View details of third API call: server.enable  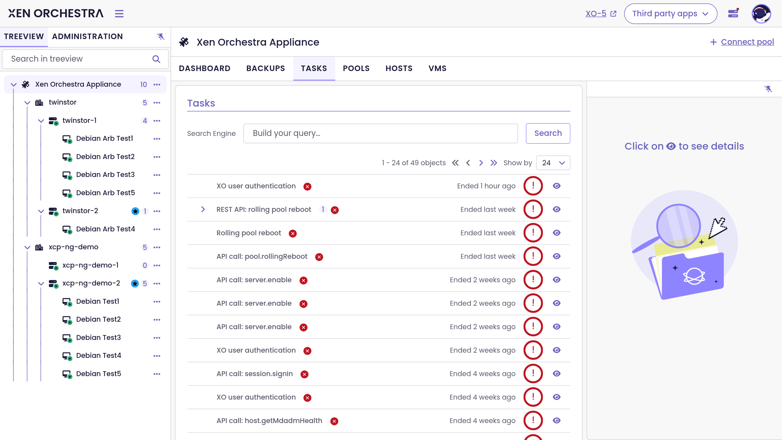(557, 327)
